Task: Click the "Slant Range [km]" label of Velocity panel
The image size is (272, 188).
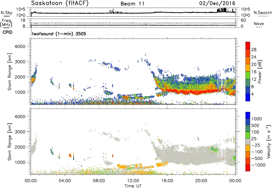Action: (10, 142)
